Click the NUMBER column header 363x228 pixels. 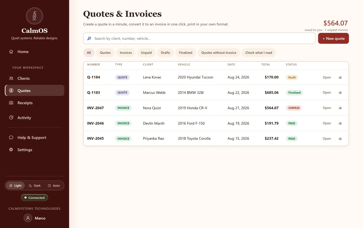[x=94, y=64]
